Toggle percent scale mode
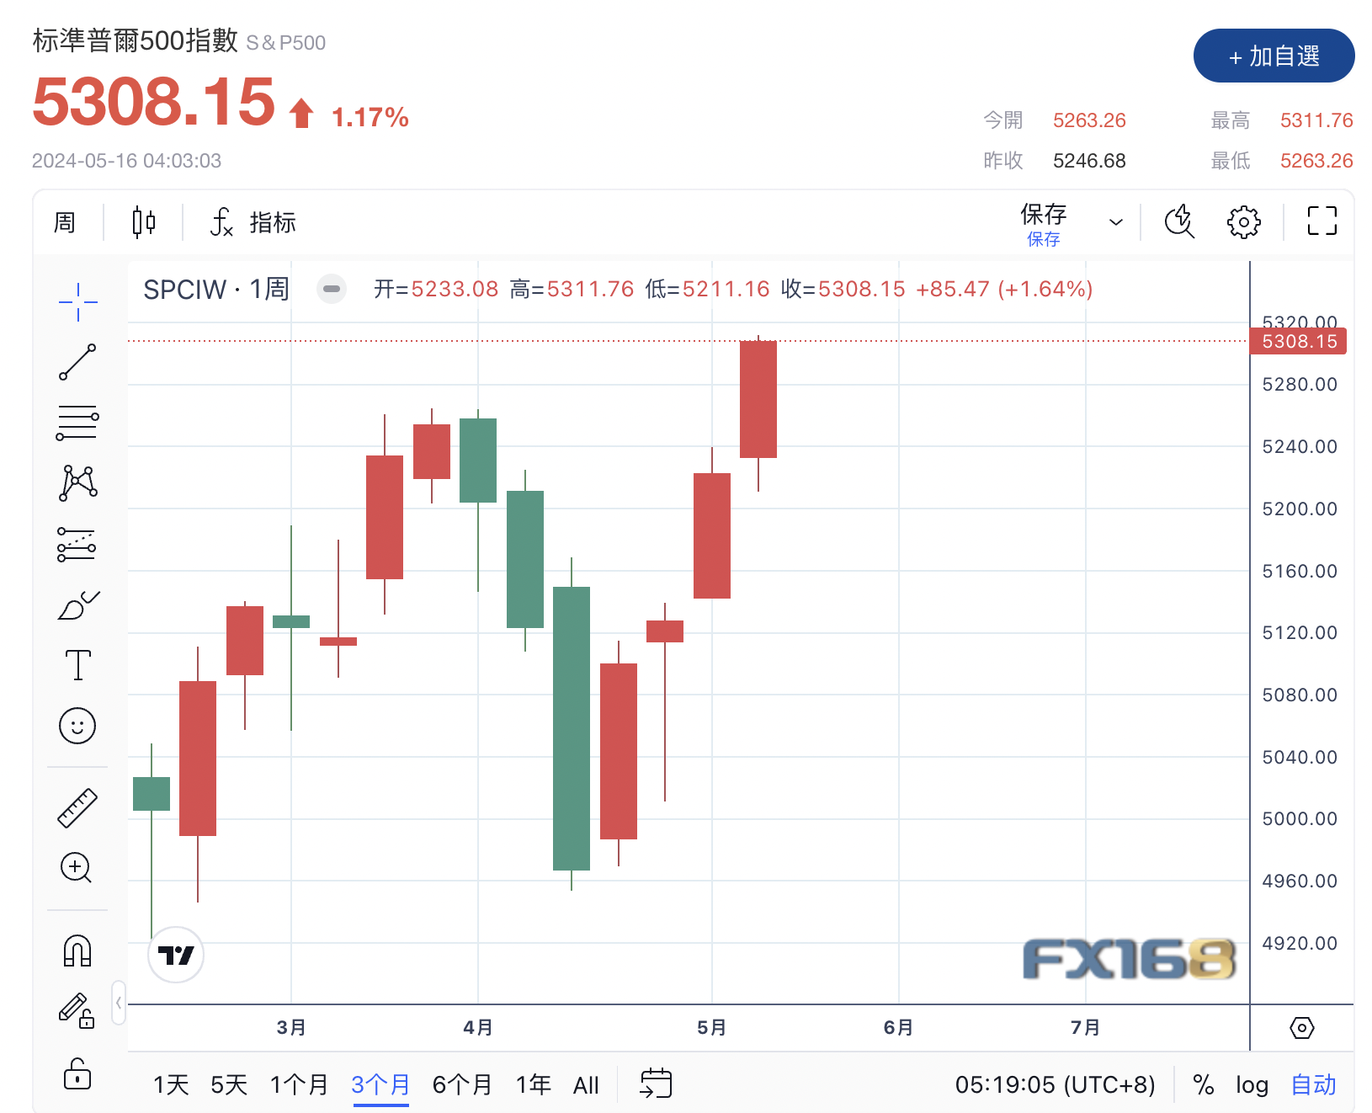 coord(1204,1084)
